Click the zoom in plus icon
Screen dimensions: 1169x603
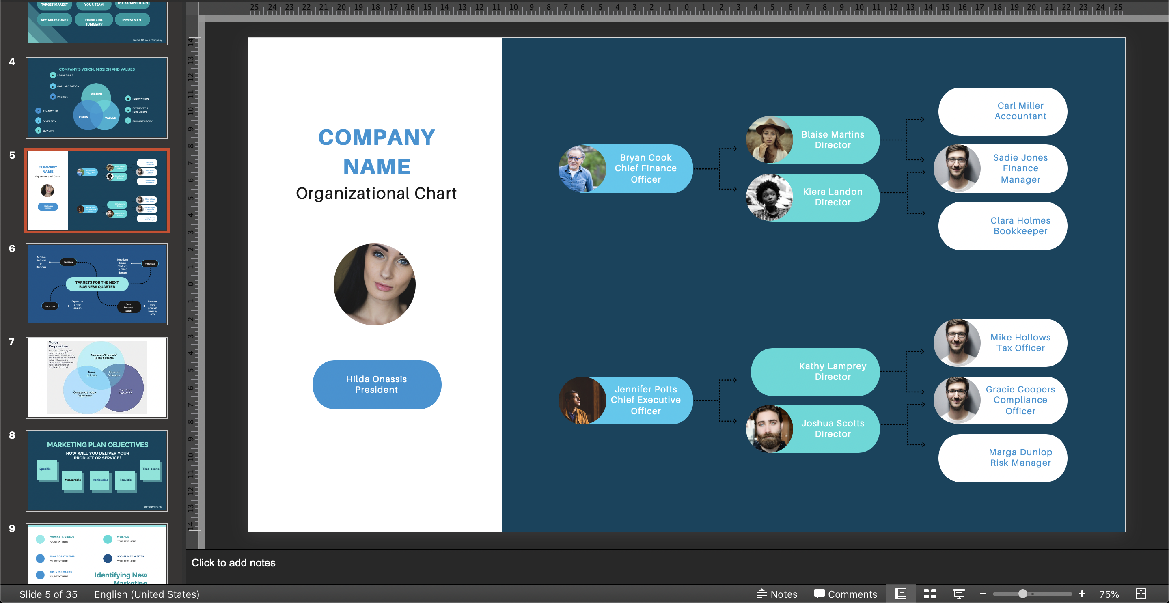[1082, 594]
